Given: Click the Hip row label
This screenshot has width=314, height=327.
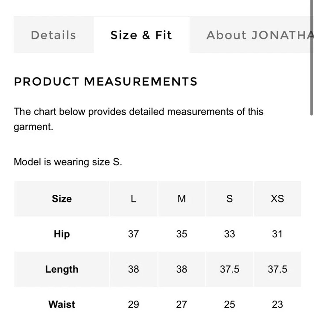Looking at the screenshot, I should coord(62,234).
